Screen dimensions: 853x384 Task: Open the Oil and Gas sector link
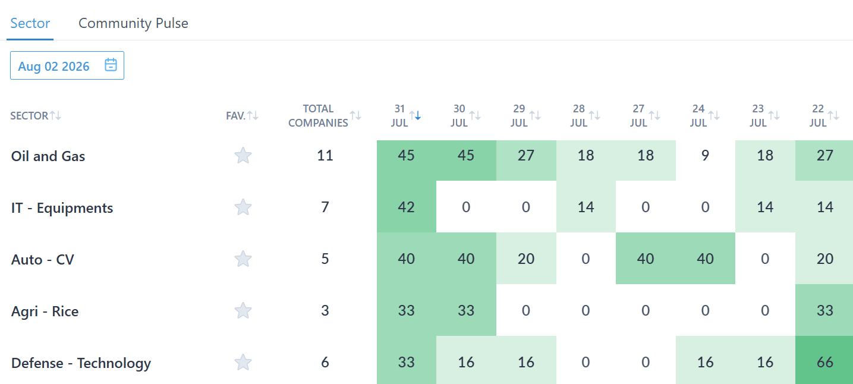(x=48, y=156)
